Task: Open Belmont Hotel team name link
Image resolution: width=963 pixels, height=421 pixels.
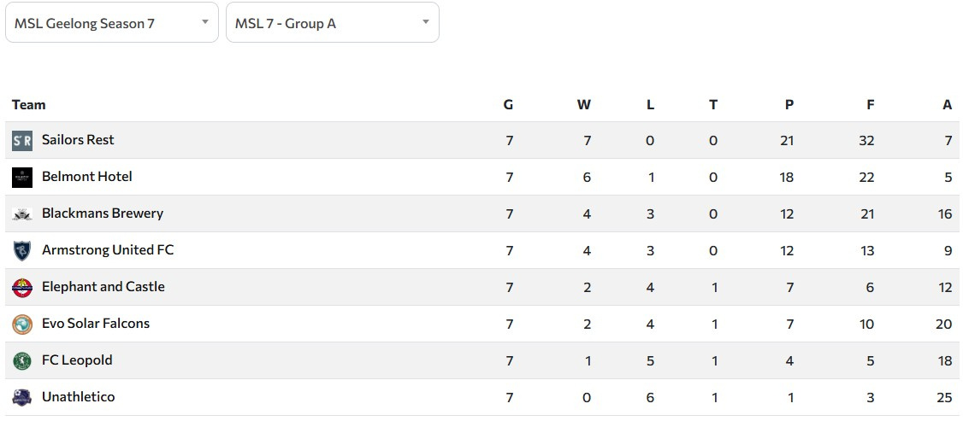Action: click(x=87, y=177)
